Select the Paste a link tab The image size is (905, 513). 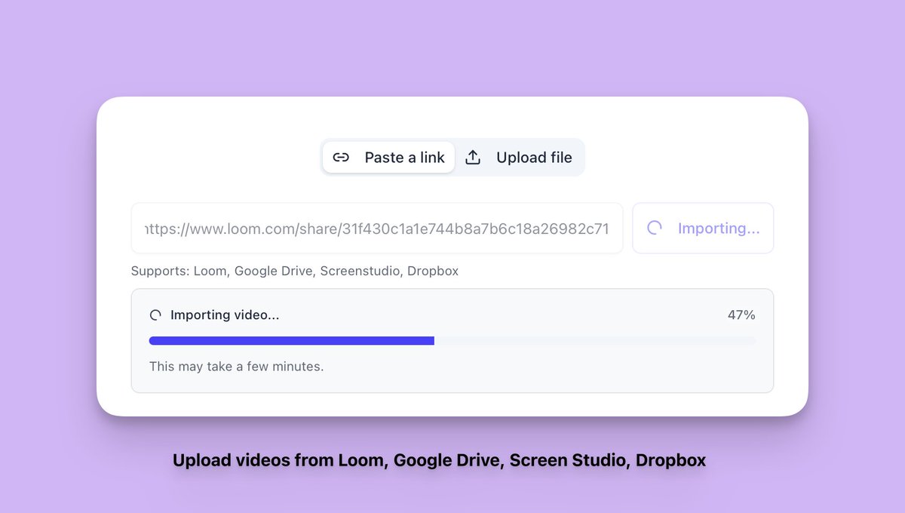point(388,158)
